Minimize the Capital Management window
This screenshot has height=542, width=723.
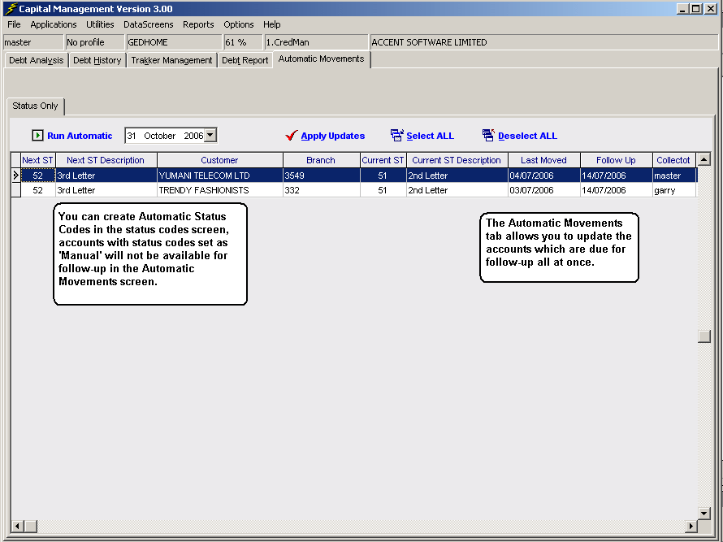[x=683, y=9]
